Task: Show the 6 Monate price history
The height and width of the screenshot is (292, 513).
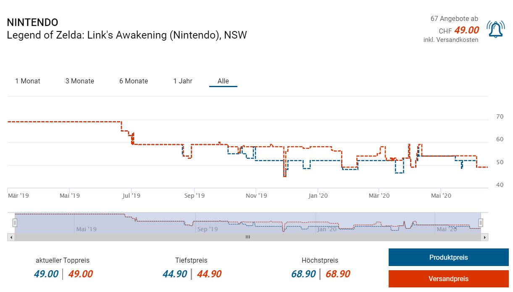Action: point(134,81)
